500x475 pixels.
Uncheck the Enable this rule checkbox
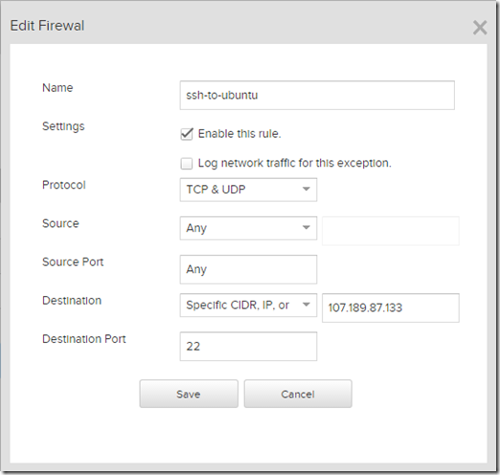tap(187, 134)
